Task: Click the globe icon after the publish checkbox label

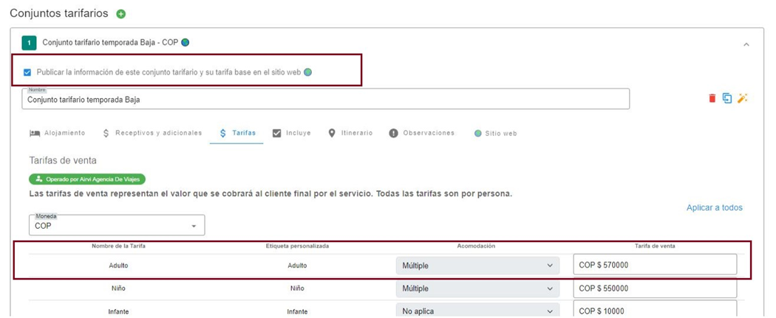Action: click(x=307, y=72)
